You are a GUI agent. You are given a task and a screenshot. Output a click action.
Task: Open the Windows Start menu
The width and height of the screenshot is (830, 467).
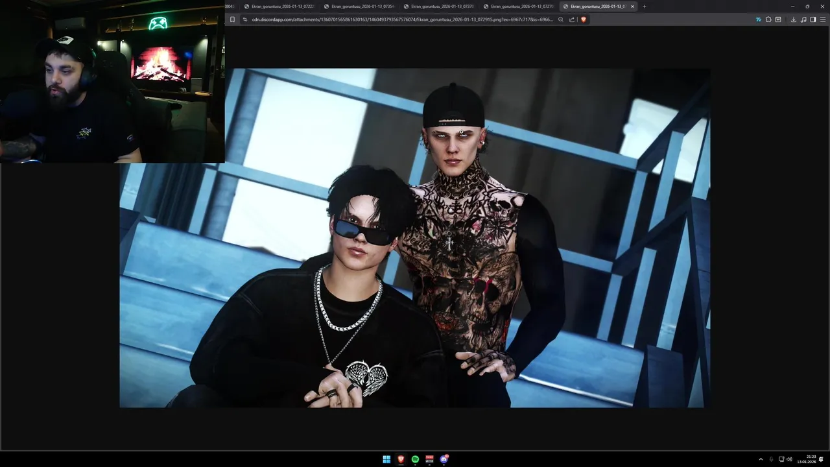point(386,459)
